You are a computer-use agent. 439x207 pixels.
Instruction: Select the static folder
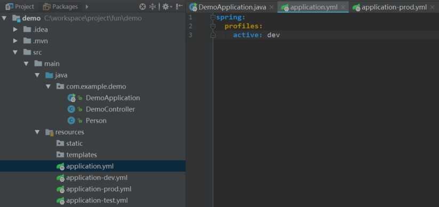coord(93,144)
